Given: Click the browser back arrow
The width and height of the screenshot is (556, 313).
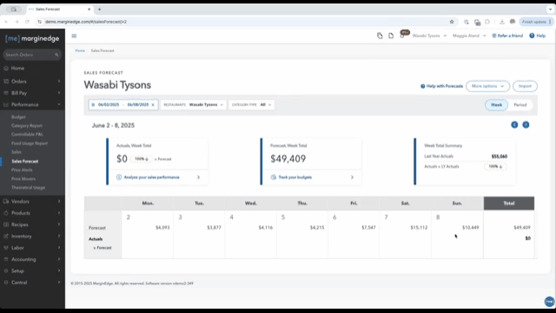Looking at the screenshot, I should 6,22.
